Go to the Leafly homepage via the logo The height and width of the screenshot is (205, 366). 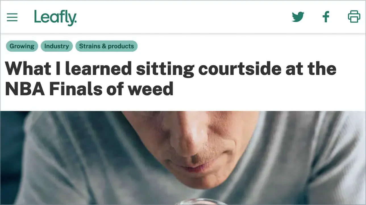pyautogui.click(x=55, y=18)
